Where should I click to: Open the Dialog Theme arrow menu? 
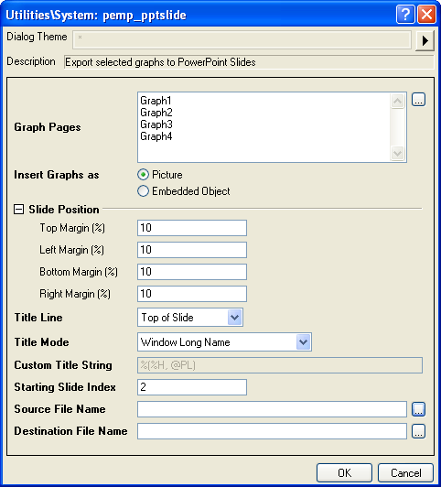coord(425,40)
